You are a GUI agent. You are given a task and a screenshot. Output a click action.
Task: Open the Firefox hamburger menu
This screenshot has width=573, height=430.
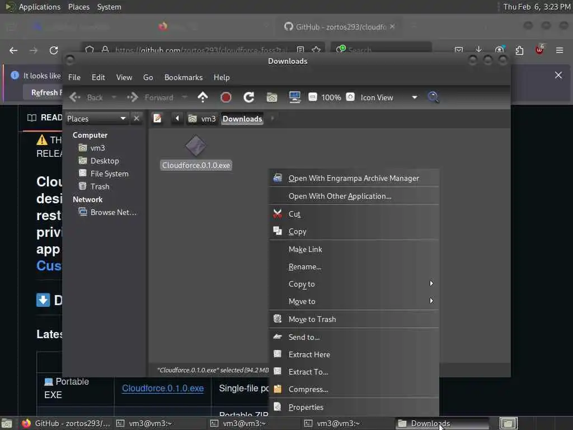click(560, 50)
